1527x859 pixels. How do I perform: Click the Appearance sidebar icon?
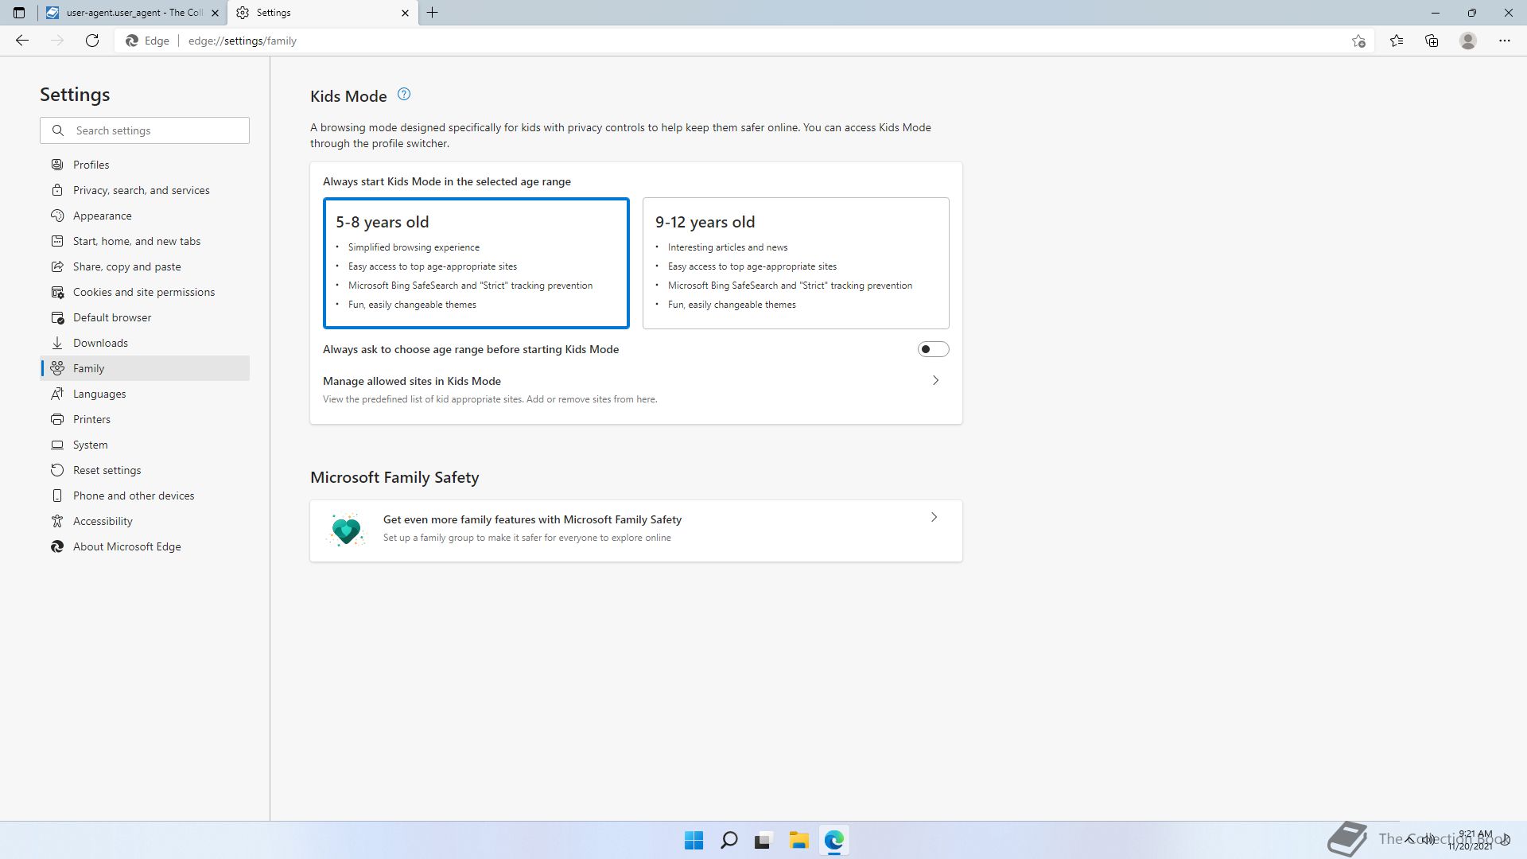[57, 216]
